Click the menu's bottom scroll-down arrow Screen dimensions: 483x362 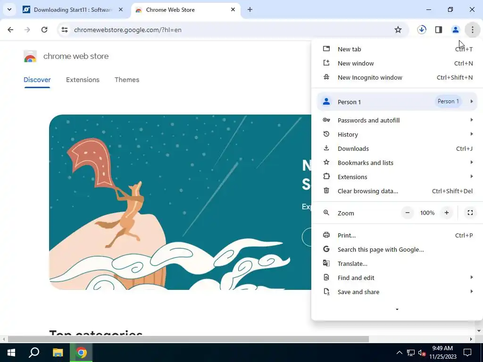397,309
